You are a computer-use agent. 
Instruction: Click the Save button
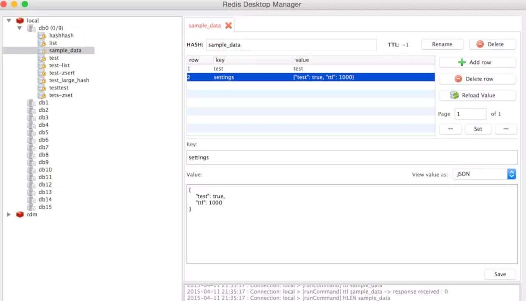(x=500, y=274)
